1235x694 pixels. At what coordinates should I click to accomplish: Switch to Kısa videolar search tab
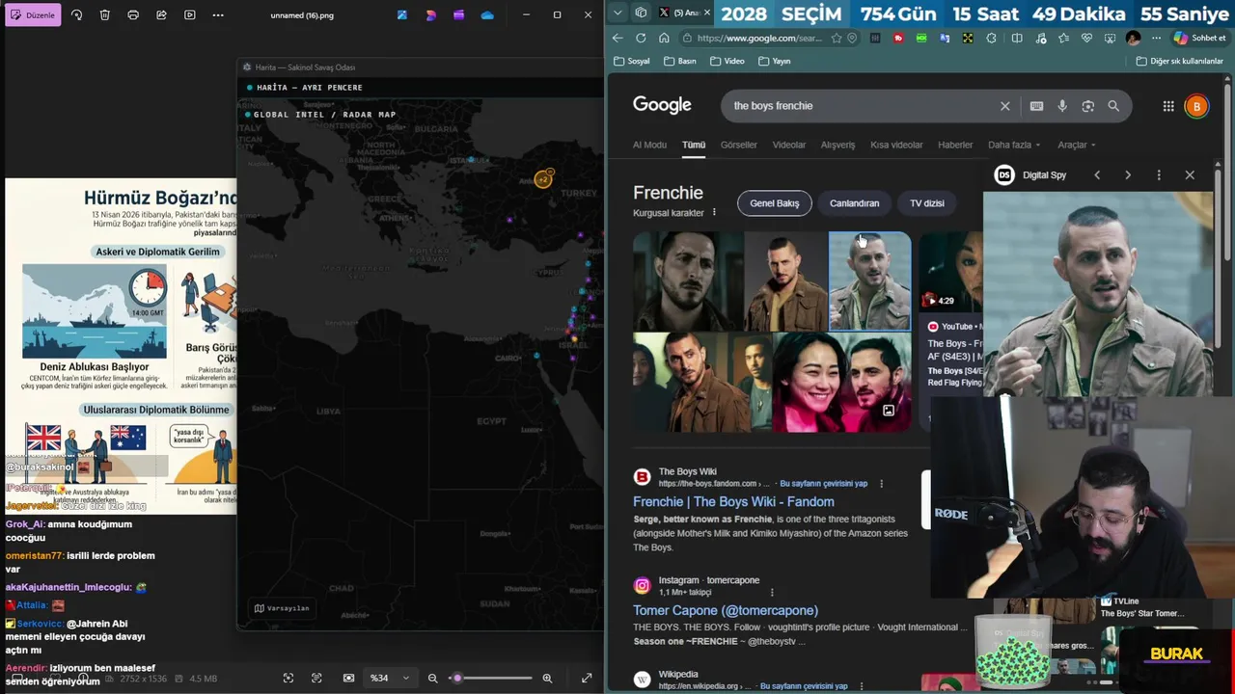896,145
